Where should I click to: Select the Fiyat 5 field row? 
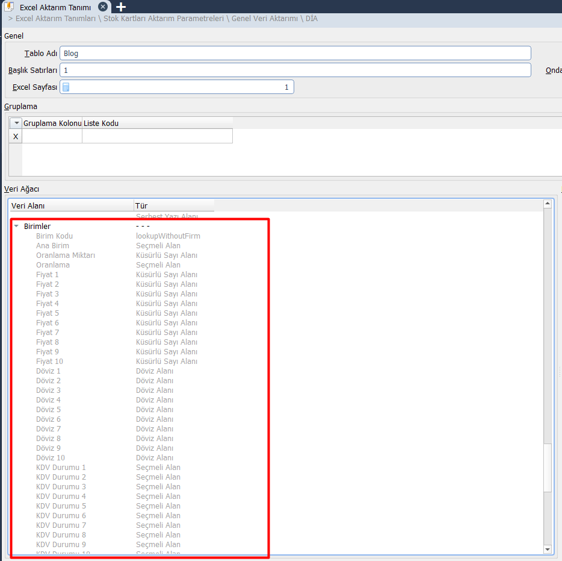click(48, 313)
